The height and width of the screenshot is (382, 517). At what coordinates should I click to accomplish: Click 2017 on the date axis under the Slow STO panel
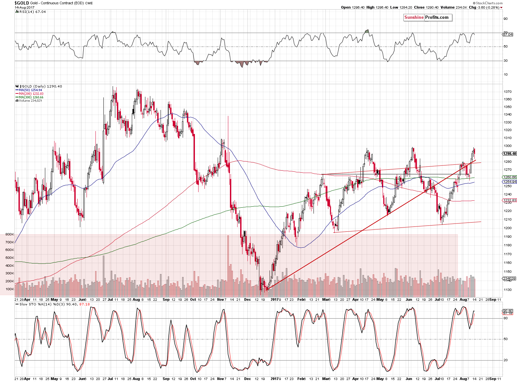[x=274, y=379]
